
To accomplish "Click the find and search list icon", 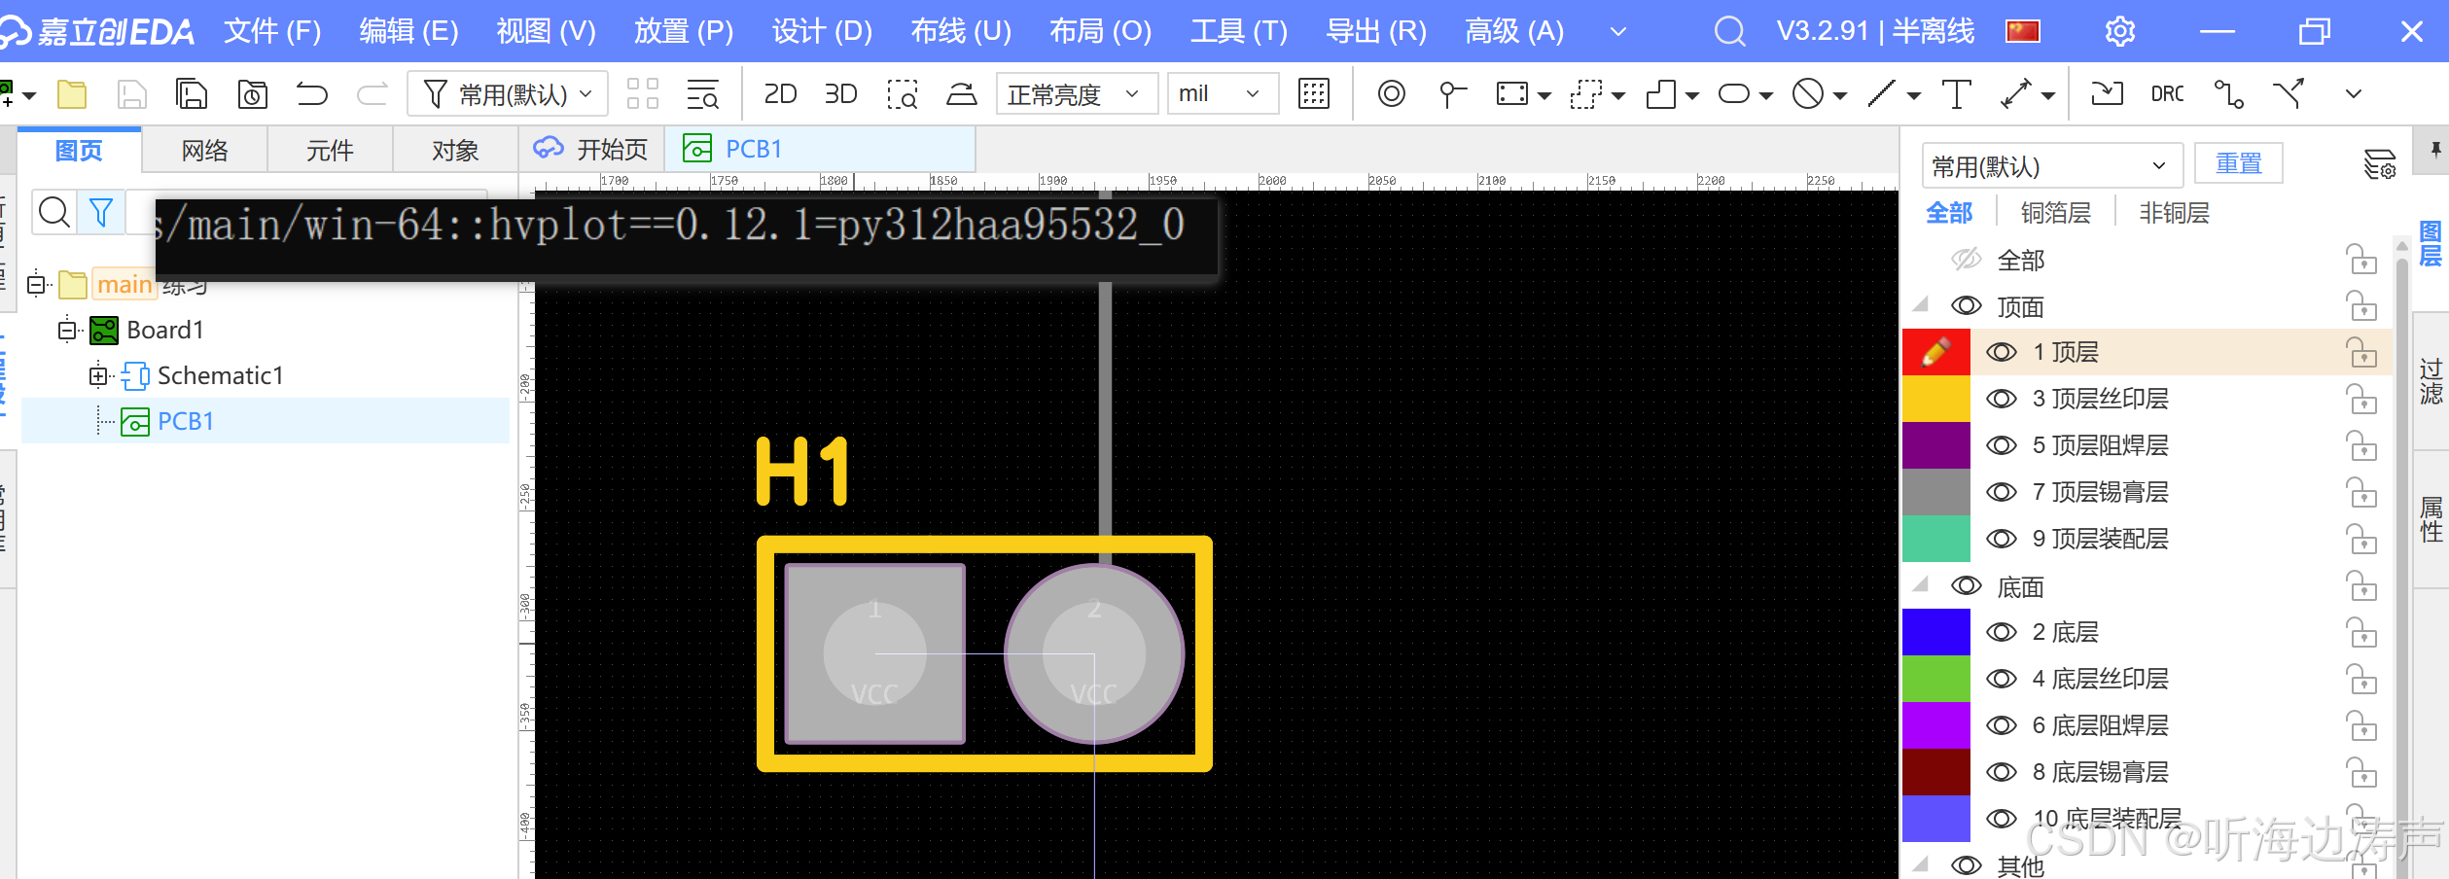I will click(702, 94).
